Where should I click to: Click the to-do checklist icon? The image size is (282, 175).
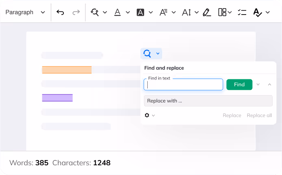(x=242, y=12)
